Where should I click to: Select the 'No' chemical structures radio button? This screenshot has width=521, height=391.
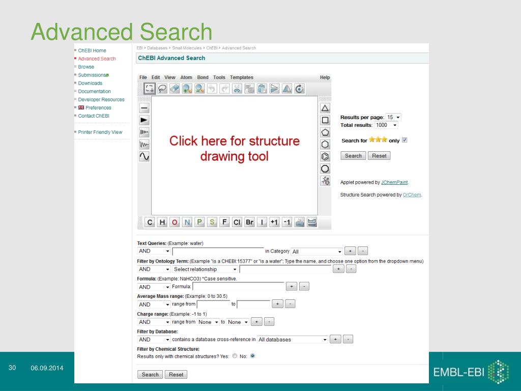point(252,356)
